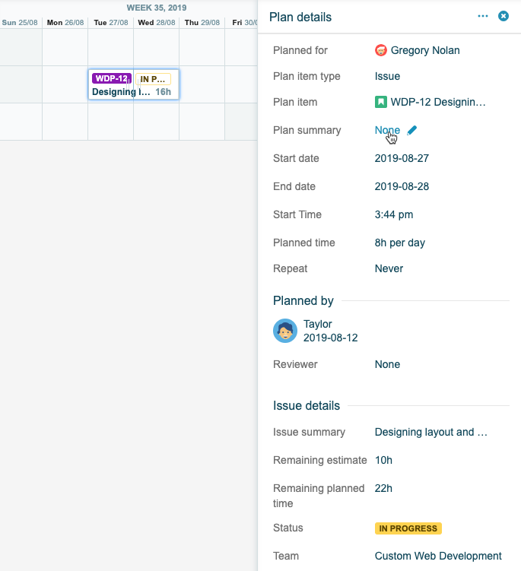
Task: Click the IN PROGRESS status badge in Issue details
Action: pos(408,528)
